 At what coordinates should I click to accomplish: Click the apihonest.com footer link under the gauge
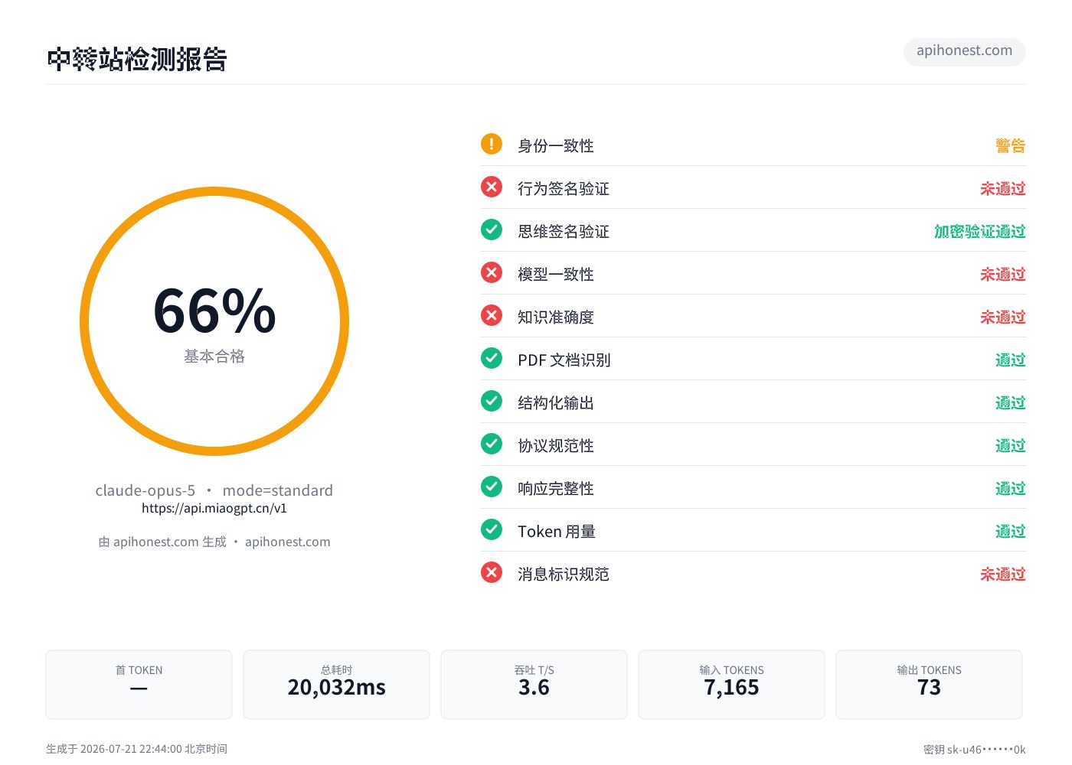(x=288, y=542)
